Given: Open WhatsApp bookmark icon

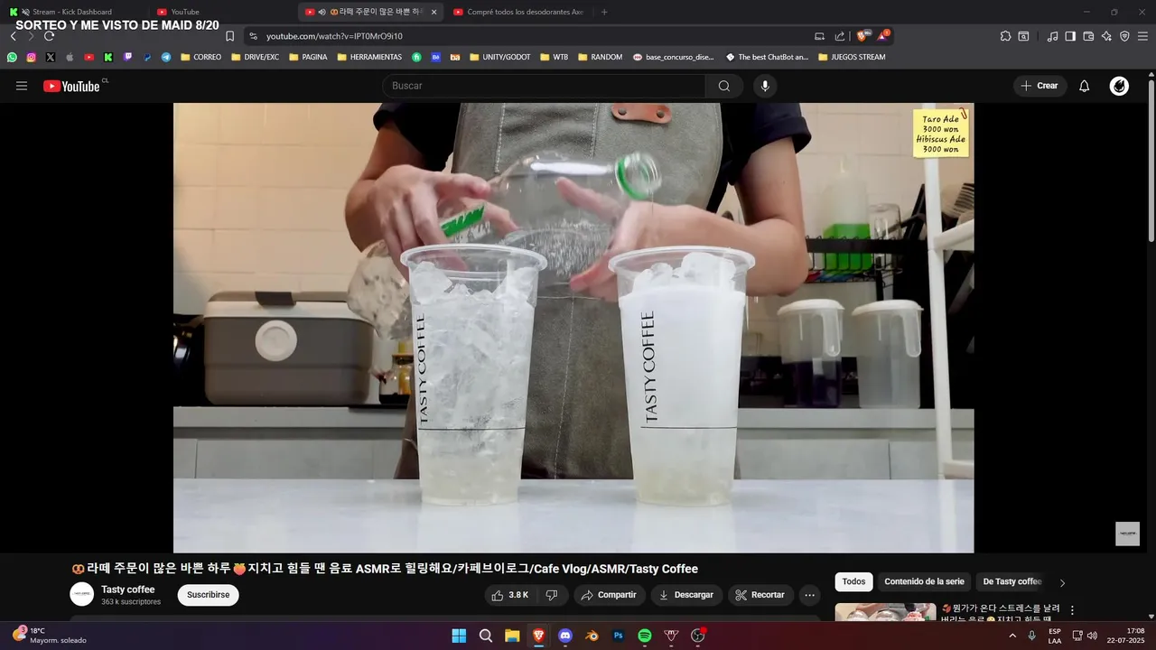Looking at the screenshot, I should pos(12,57).
